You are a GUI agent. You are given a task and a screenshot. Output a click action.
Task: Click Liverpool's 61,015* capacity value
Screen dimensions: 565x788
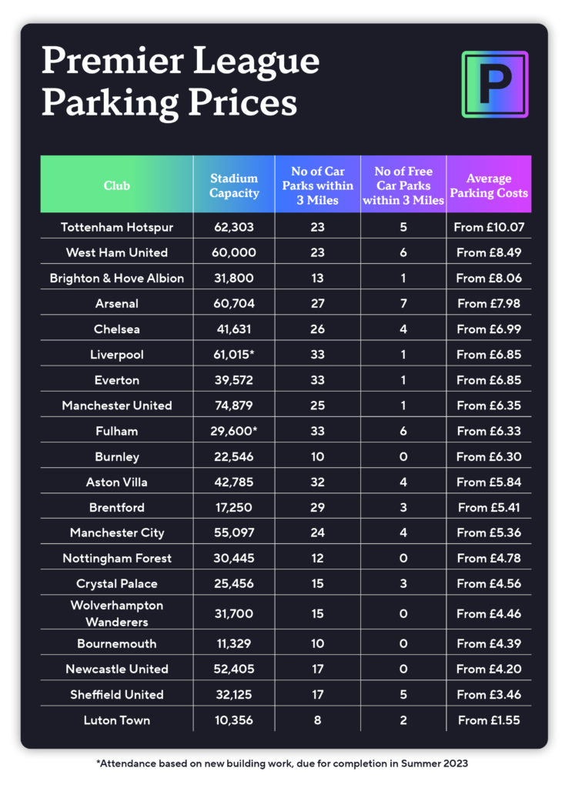tap(234, 354)
